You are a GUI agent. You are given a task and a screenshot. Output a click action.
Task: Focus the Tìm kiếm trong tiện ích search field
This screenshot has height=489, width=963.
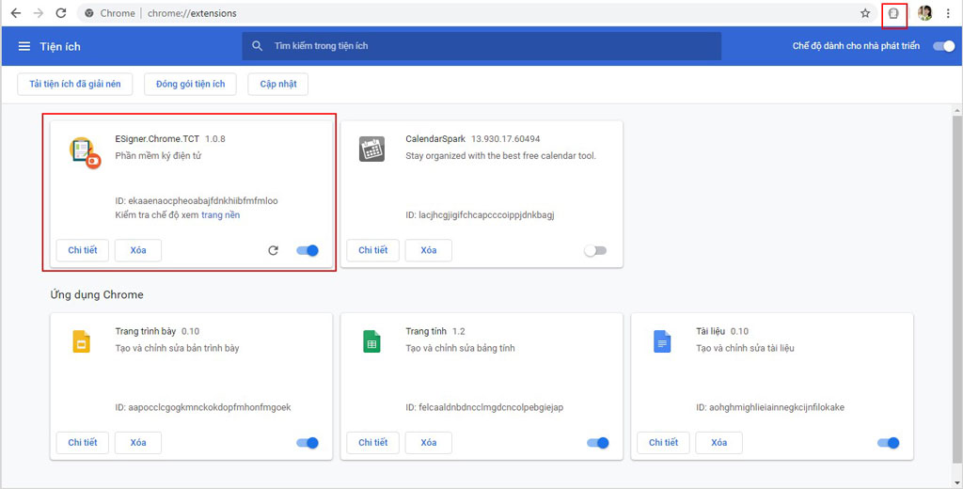pyautogui.click(x=481, y=46)
